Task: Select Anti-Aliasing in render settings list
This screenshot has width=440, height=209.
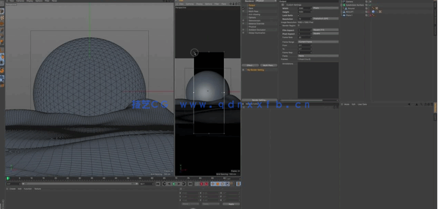Action: (254, 15)
